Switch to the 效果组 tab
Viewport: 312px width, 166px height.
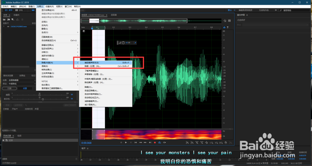pos(22,76)
